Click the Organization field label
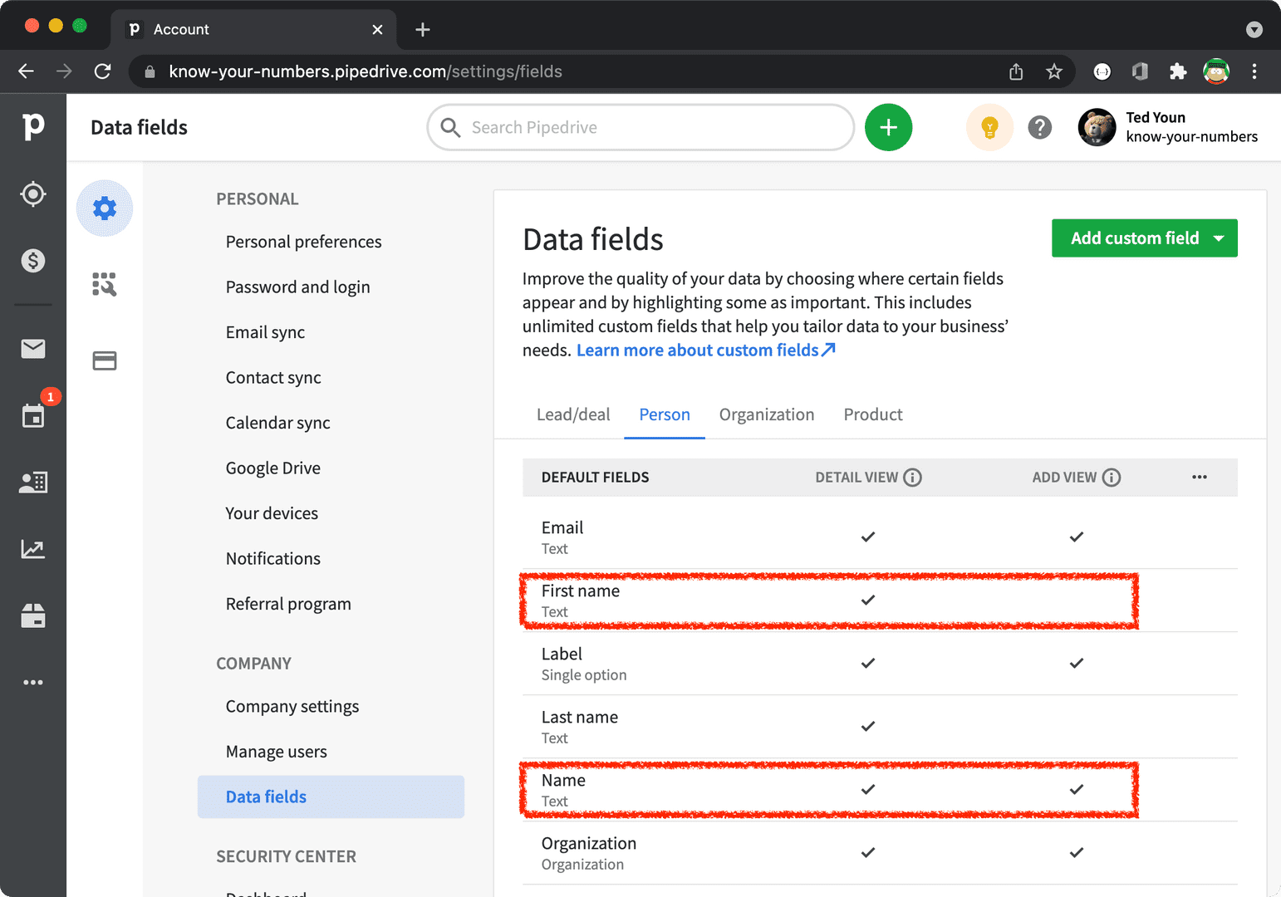Screen dimensions: 1281x897 (x=589, y=844)
